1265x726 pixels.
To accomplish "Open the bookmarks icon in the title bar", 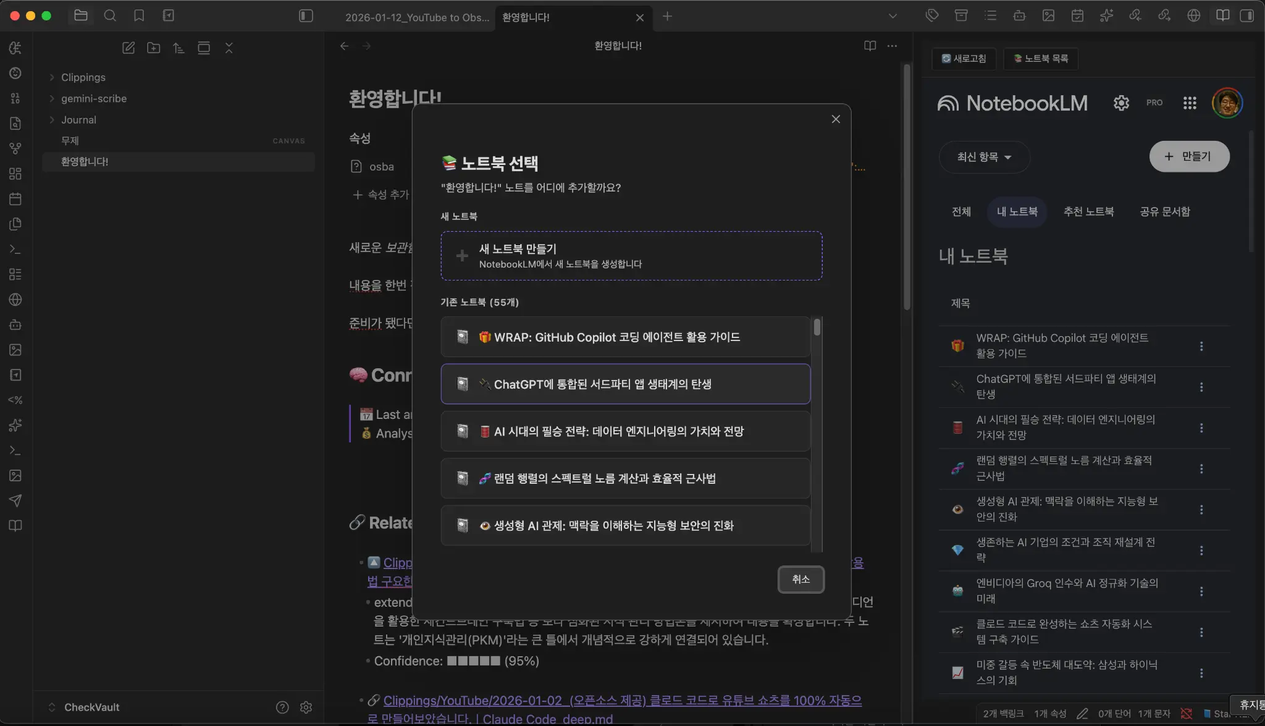I will pos(139,16).
